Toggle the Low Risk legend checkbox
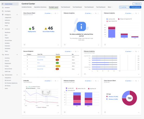The height and width of the screenshot is (119, 144). 66,88
